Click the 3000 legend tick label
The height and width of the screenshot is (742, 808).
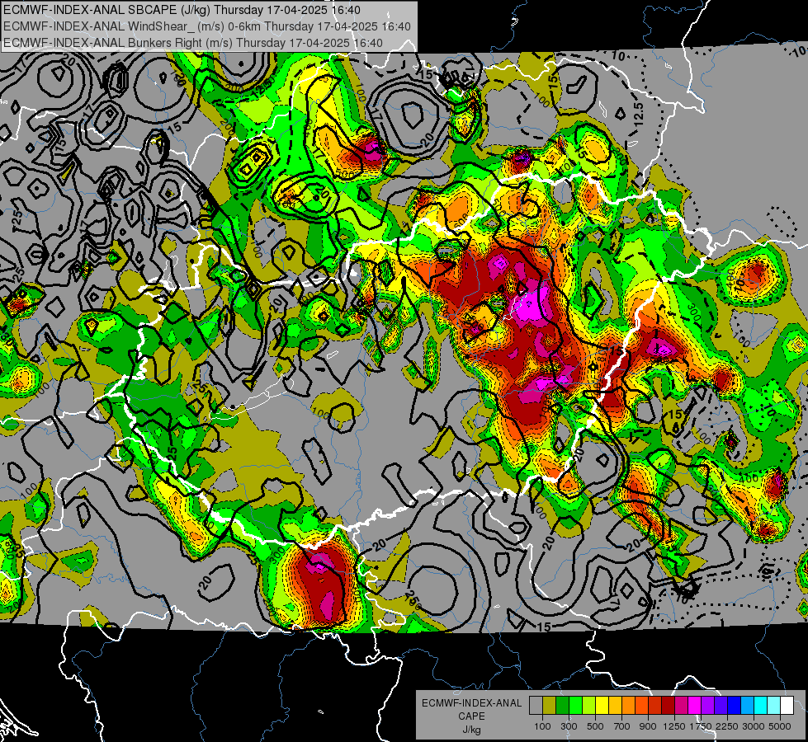click(754, 726)
